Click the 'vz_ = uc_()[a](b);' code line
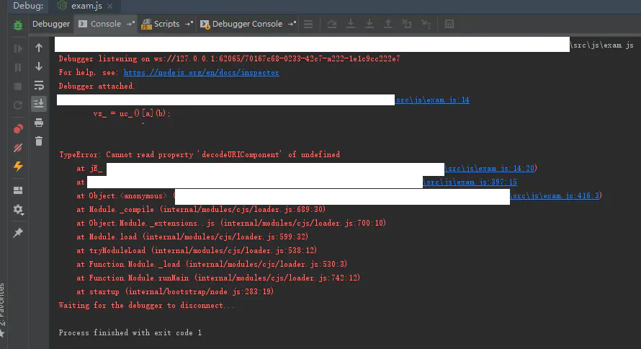Image resolution: width=641 pixels, height=349 pixels. pos(132,113)
